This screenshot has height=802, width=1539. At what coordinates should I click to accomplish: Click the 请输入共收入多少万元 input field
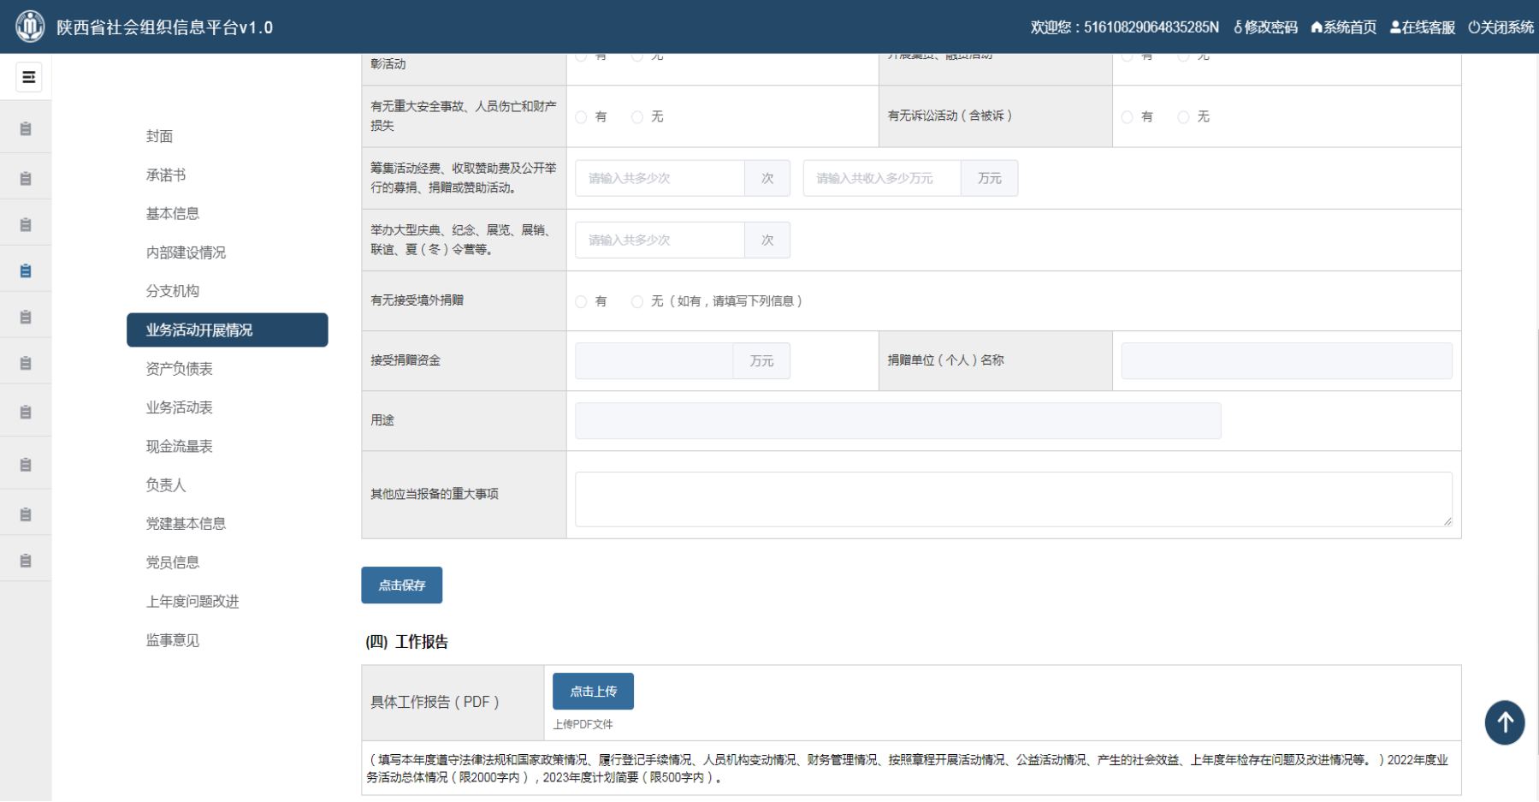point(881,179)
